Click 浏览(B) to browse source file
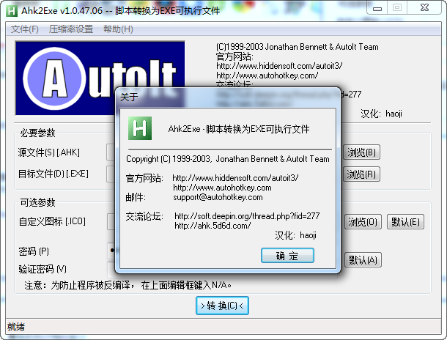 click(x=361, y=152)
